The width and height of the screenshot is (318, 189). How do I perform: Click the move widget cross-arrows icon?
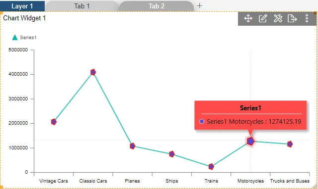click(x=248, y=19)
